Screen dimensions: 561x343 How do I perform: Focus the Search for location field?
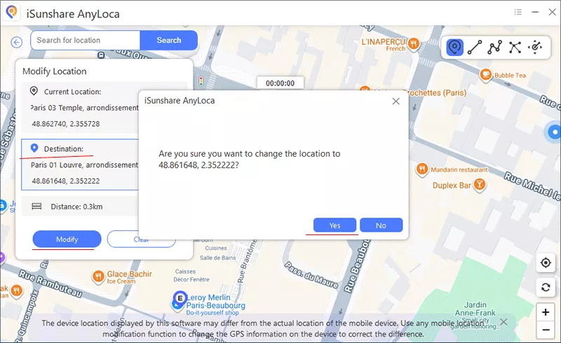click(x=86, y=40)
